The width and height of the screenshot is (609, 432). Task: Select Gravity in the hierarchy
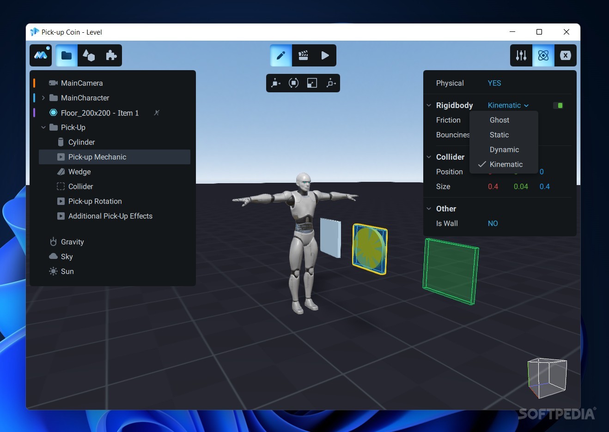[72, 242]
